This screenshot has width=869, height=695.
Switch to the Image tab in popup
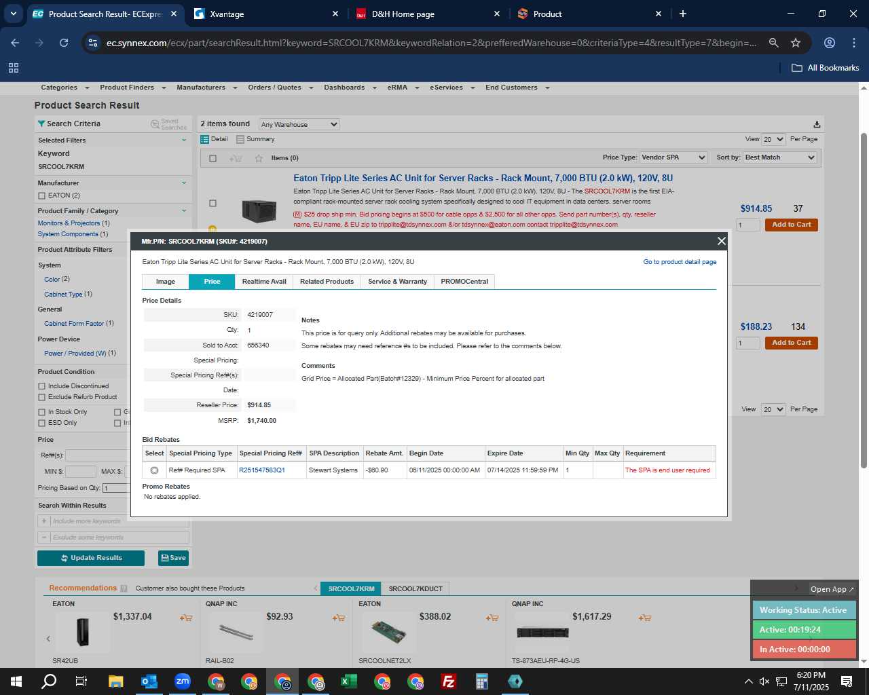pyautogui.click(x=165, y=282)
